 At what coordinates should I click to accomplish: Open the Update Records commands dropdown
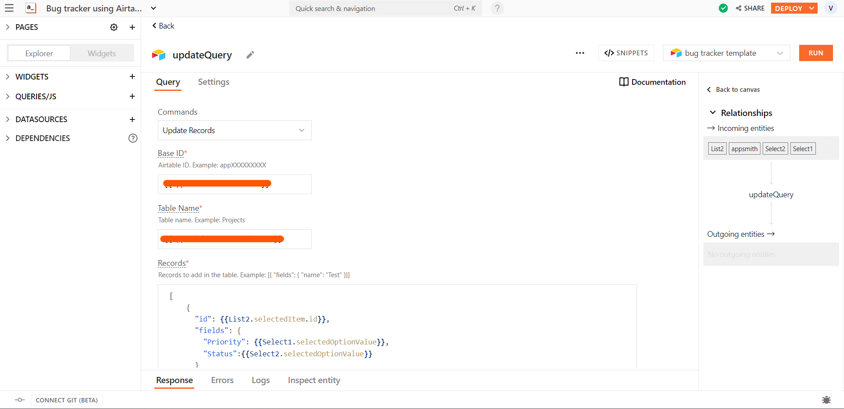(234, 130)
